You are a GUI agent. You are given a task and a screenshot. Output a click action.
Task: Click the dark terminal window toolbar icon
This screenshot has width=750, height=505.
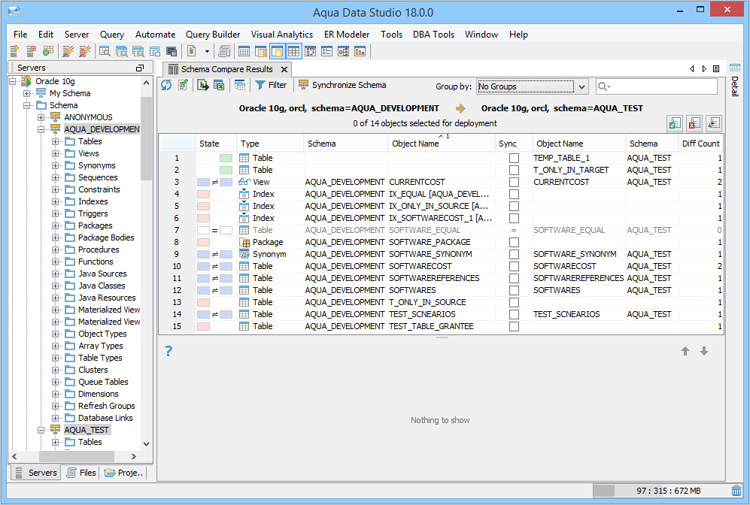pos(172,51)
